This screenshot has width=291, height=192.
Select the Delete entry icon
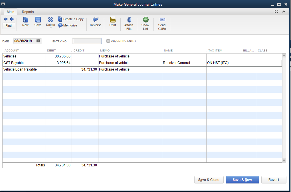tap(50, 20)
